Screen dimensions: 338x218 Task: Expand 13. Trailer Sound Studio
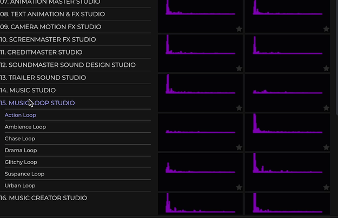click(x=43, y=78)
